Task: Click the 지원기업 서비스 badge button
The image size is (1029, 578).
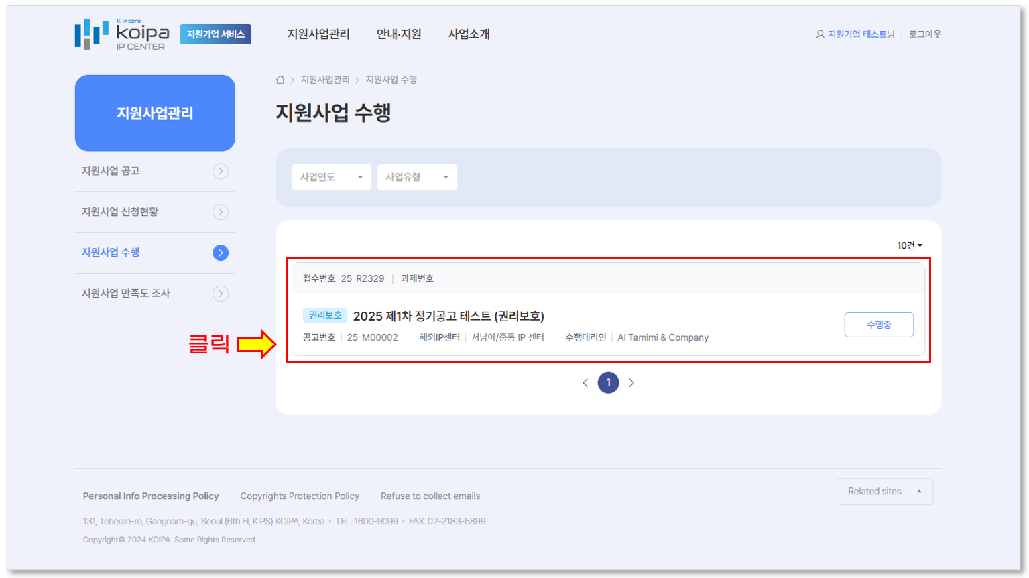Action: [x=215, y=34]
